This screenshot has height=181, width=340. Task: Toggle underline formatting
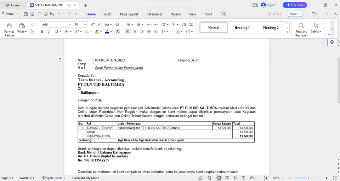pyautogui.click(x=56, y=31)
